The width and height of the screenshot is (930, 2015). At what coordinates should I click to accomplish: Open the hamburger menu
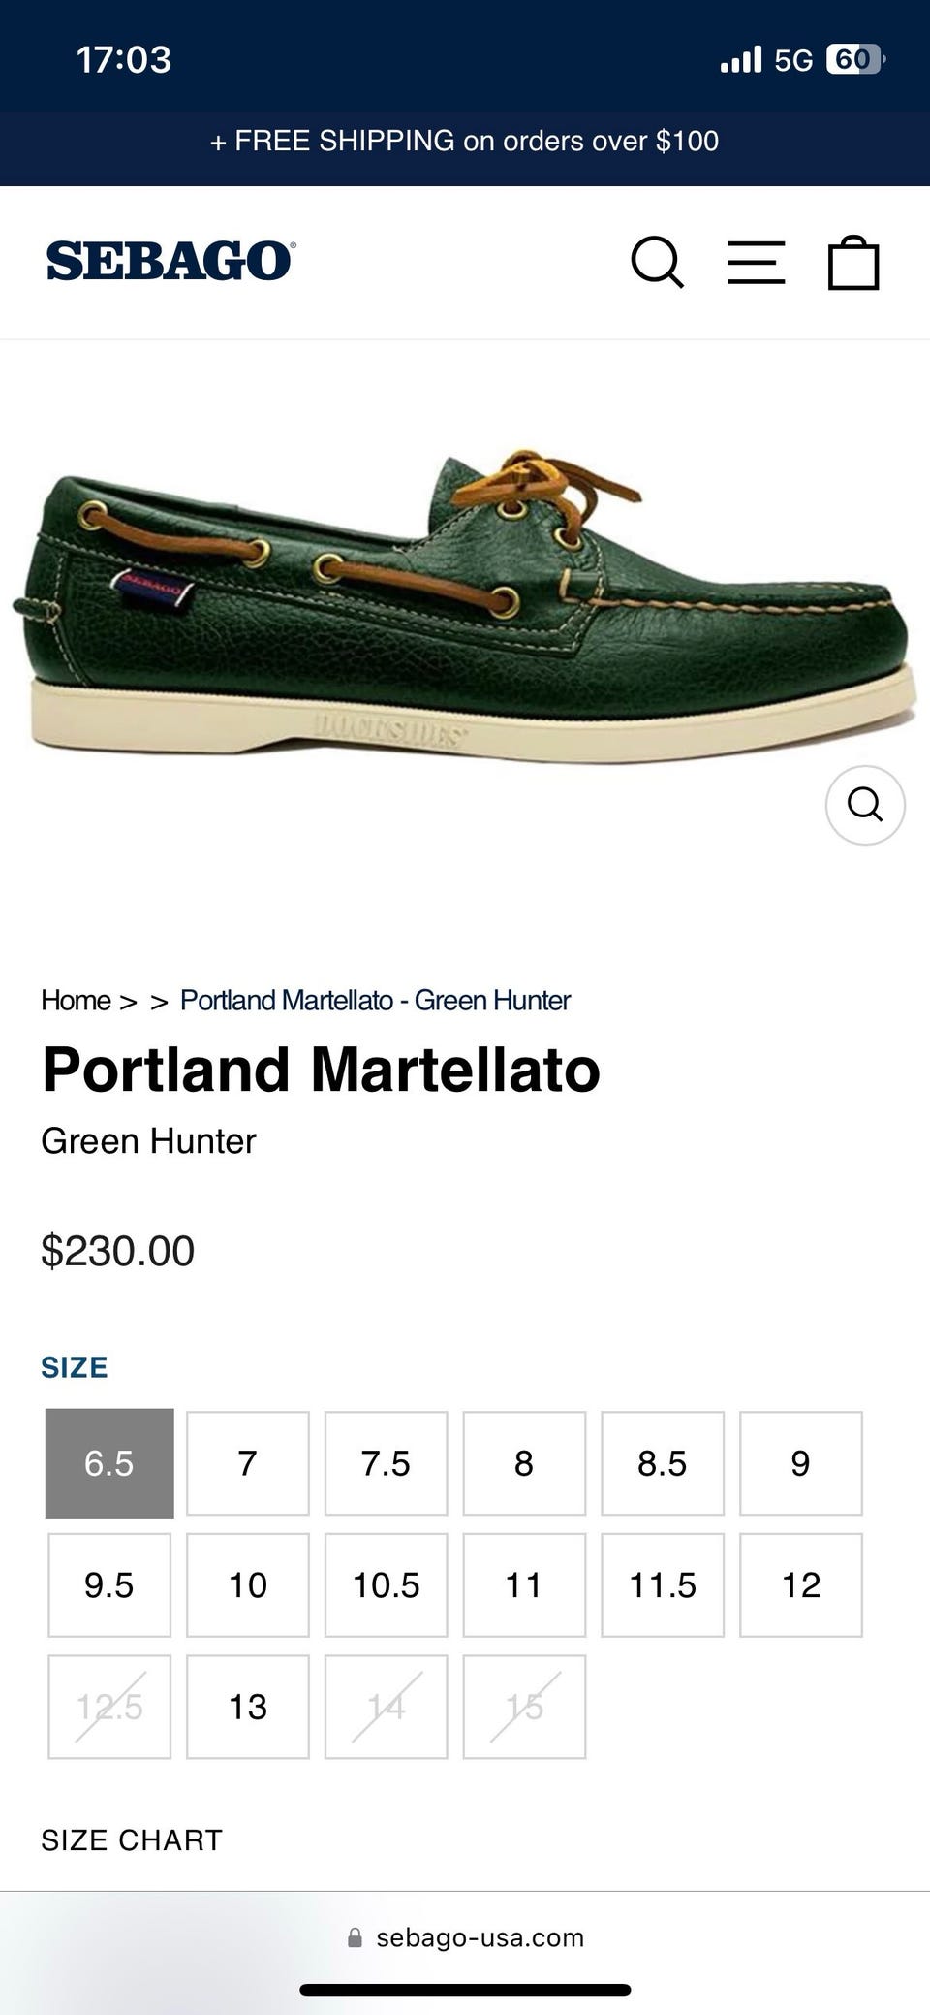coord(756,262)
